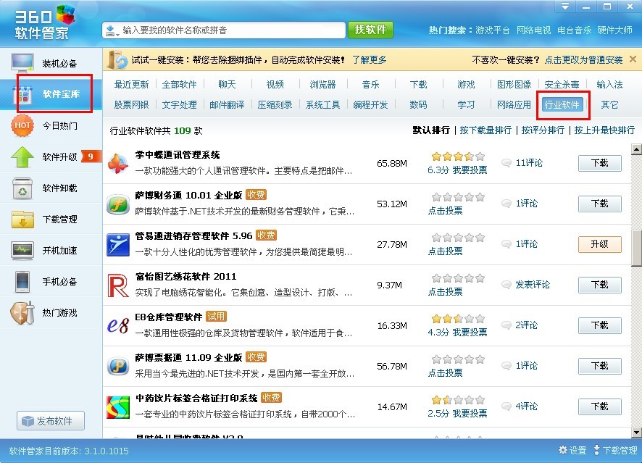This screenshot has width=642, height=463.
Task: Open the 聊天 category tab
Action: (228, 84)
